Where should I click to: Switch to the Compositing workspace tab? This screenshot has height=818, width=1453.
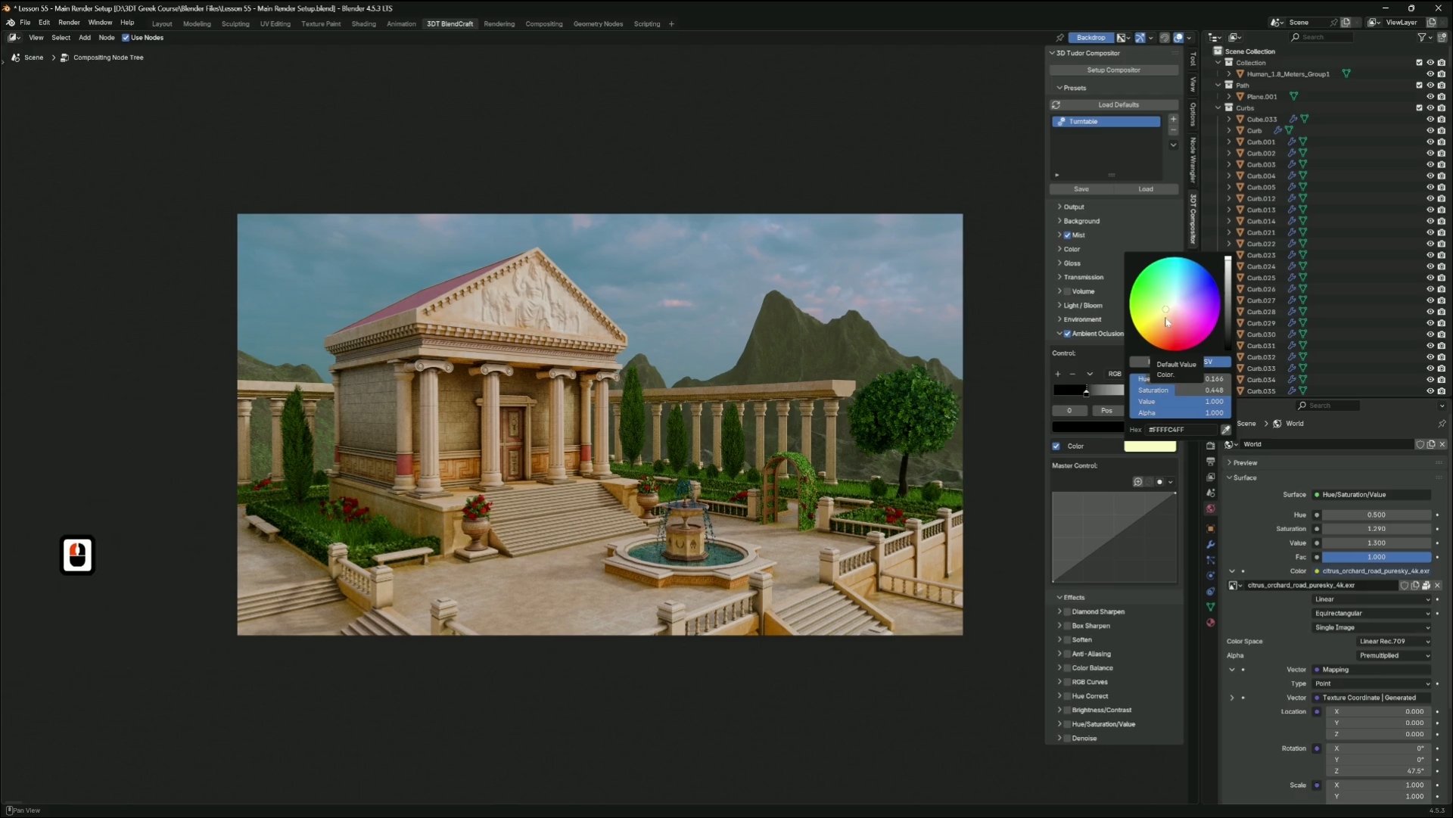tap(543, 24)
